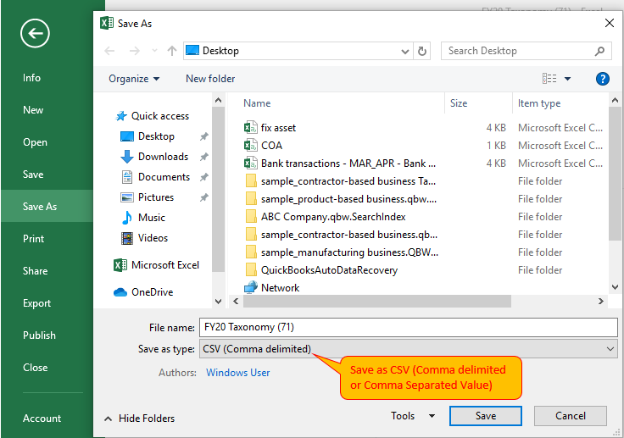
Task: Choose Share in the backstage menu
Action: click(35, 271)
